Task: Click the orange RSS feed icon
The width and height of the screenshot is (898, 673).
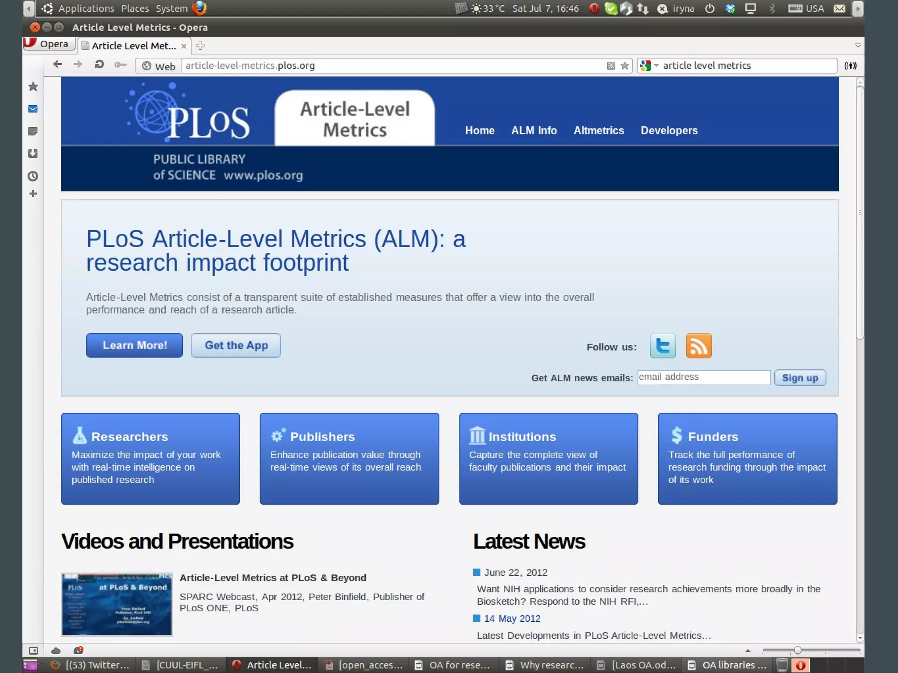Action: coord(698,346)
